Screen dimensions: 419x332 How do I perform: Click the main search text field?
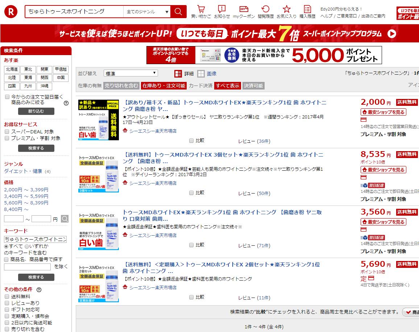74,12
